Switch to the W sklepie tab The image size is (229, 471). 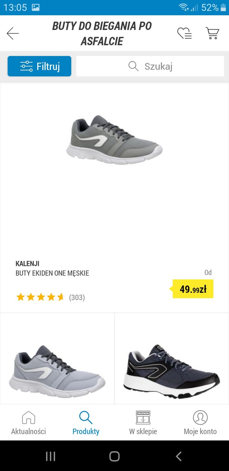tap(143, 423)
